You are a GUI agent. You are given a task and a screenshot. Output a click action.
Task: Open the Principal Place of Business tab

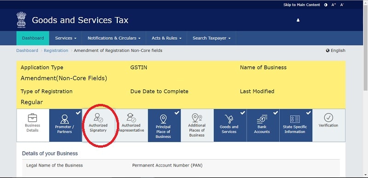(164, 125)
